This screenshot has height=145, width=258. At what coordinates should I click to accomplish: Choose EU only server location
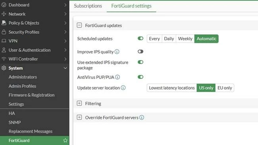tap(225, 88)
